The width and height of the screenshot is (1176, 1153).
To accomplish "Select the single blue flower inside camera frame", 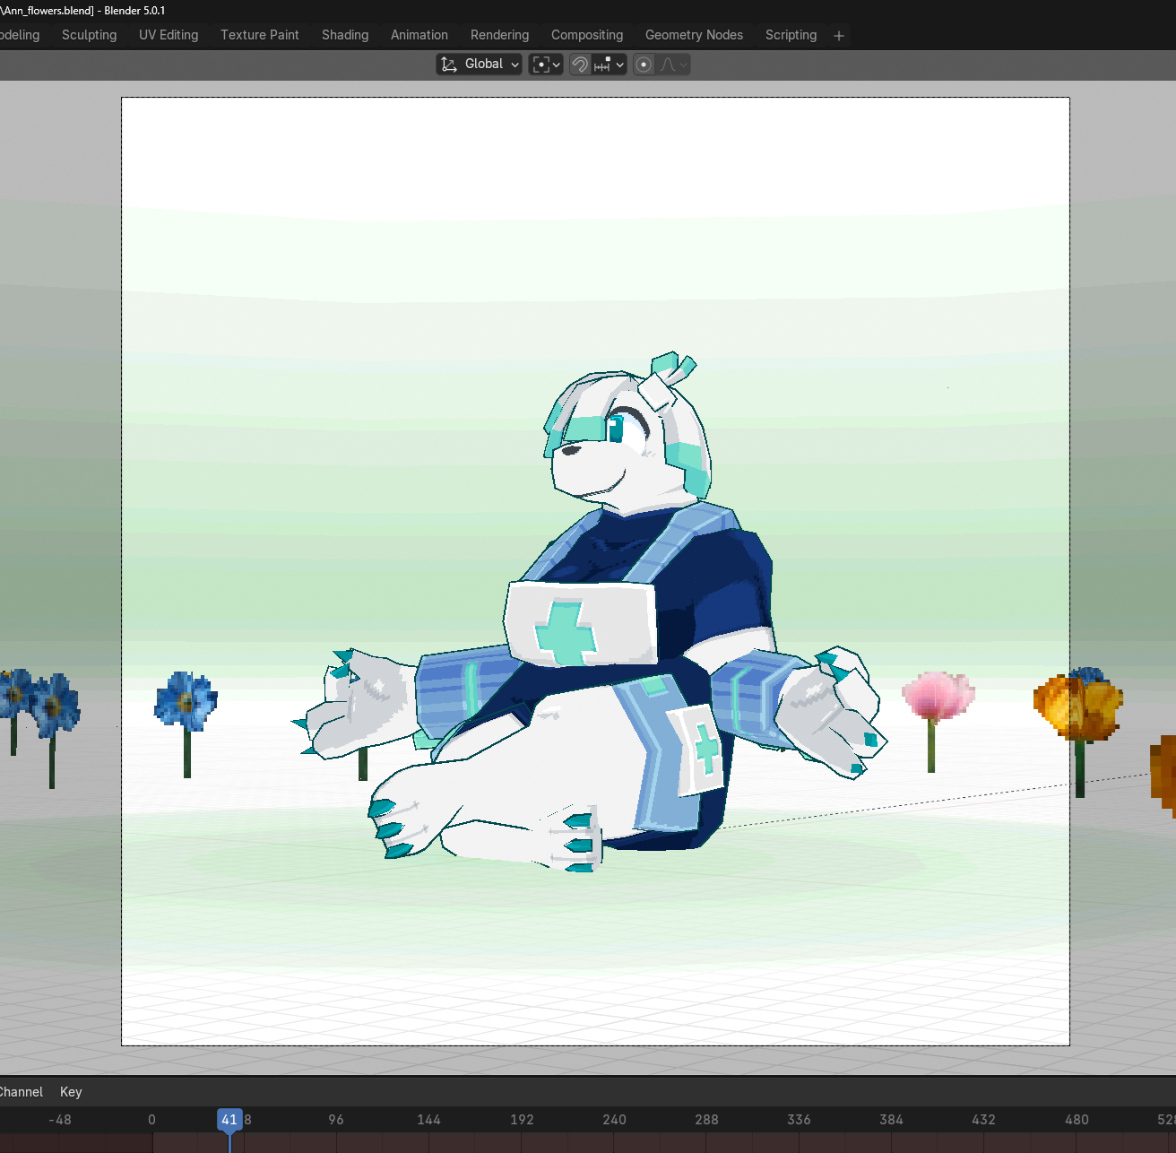I will click(186, 699).
